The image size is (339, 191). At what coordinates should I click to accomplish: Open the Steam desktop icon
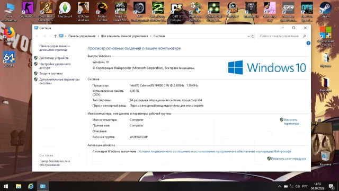(x=325, y=10)
